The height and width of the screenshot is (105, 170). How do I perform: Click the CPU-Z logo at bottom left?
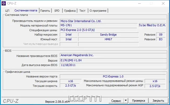coord(11,101)
